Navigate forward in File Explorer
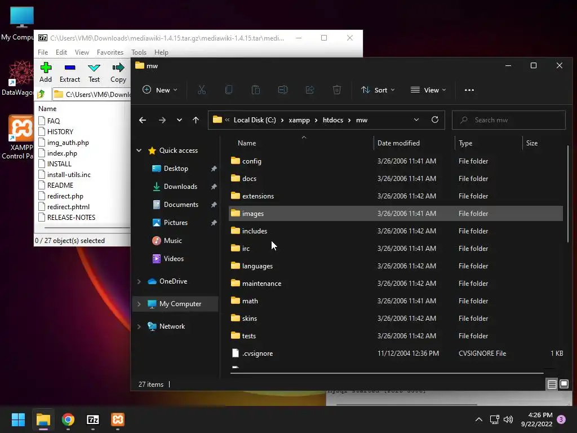 (x=162, y=120)
